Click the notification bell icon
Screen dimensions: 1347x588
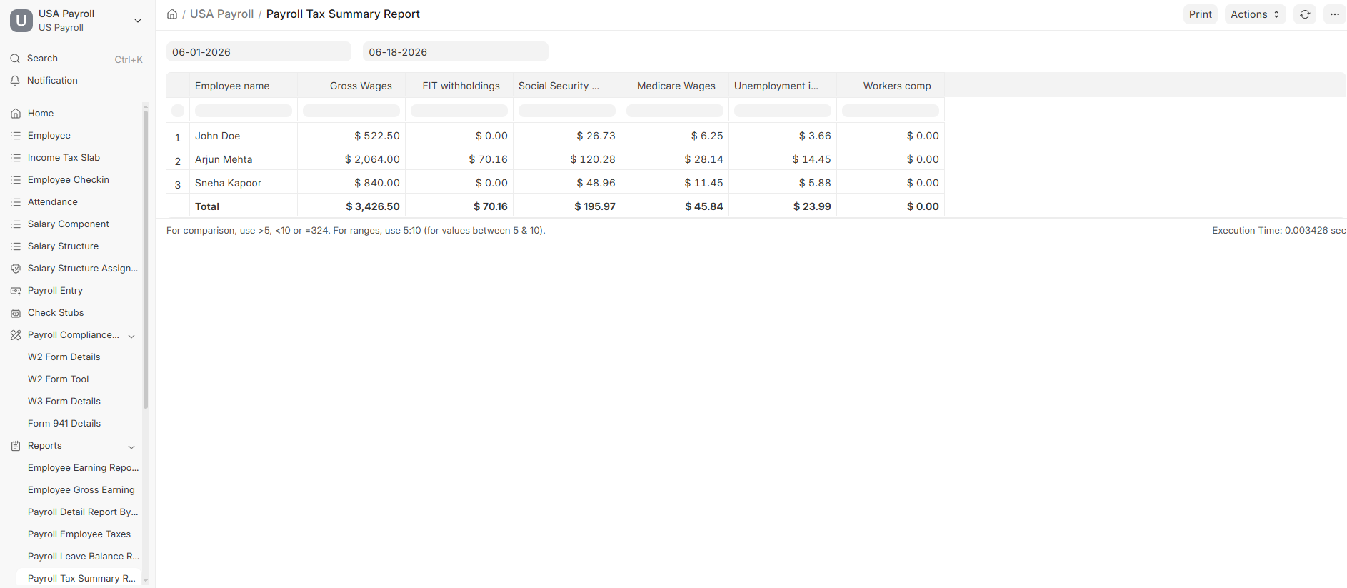pyautogui.click(x=15, y=81)
